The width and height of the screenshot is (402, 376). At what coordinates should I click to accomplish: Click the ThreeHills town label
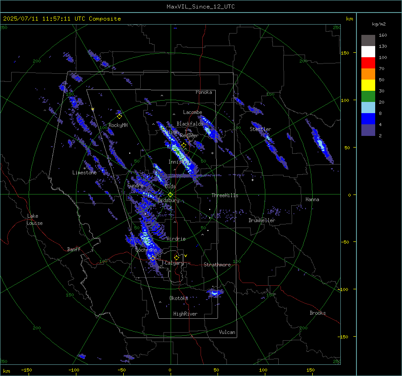pyautogui.click(x=225, y=195)
